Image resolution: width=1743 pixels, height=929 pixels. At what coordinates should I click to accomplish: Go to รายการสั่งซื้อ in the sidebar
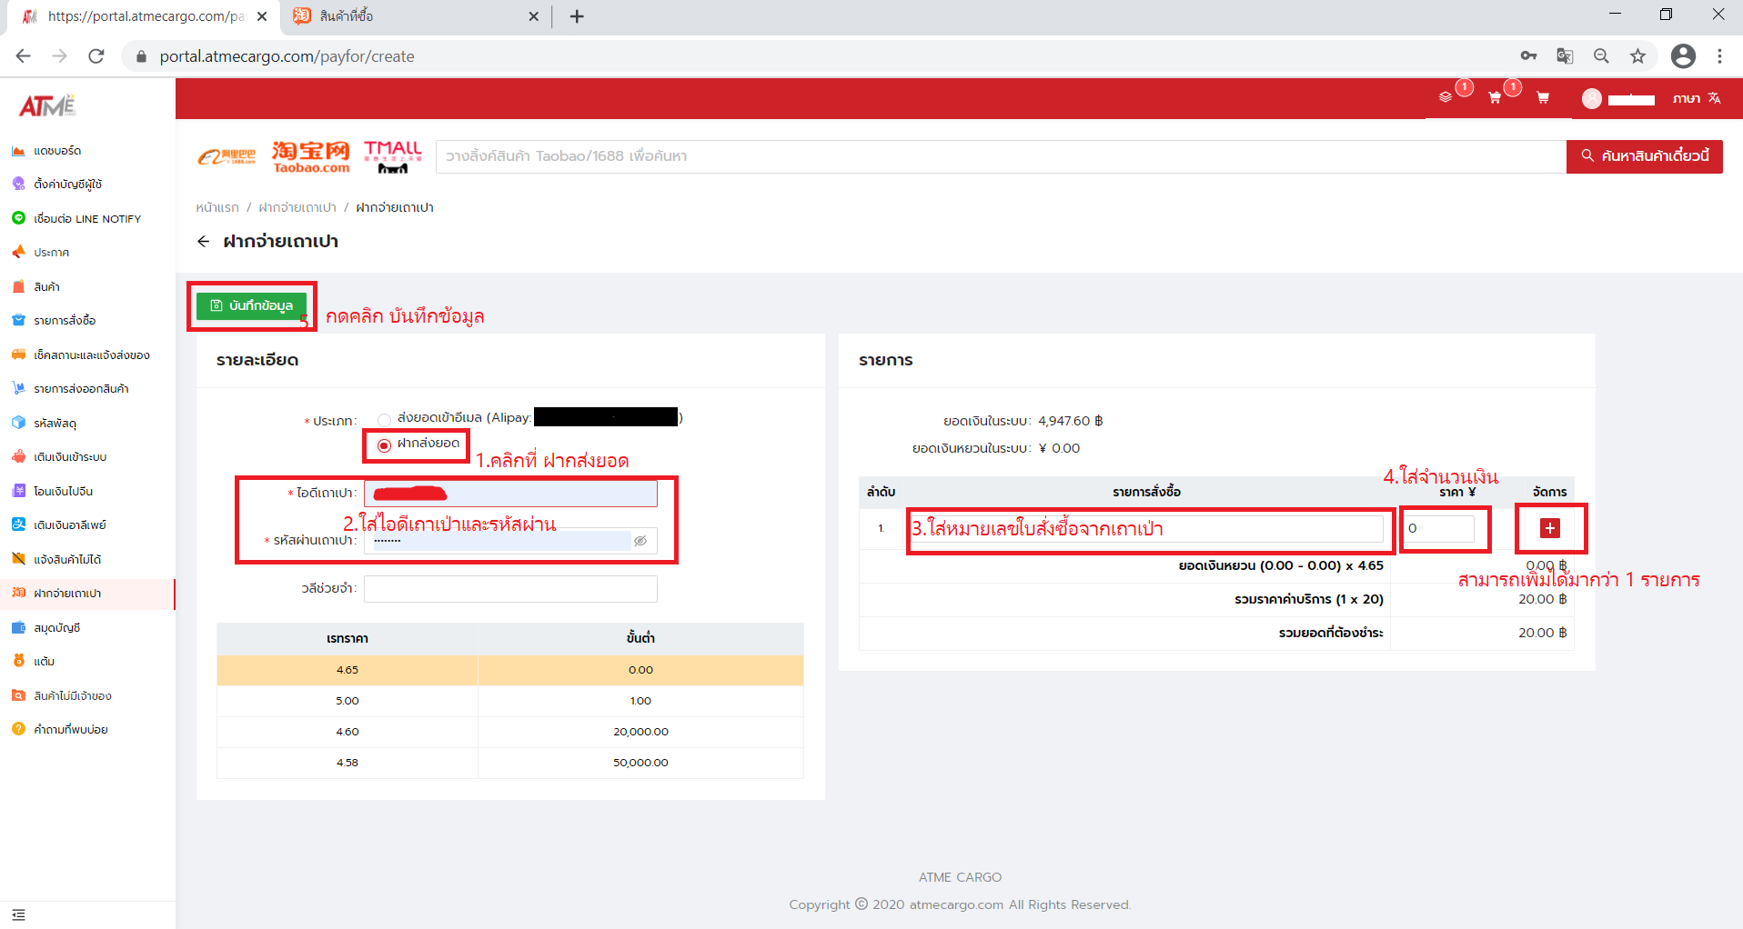click(65, 321)
